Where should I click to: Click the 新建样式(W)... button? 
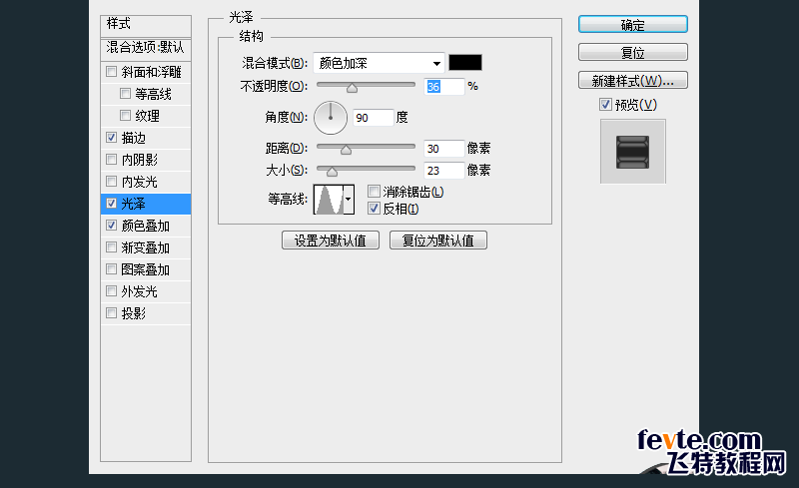[633, 81]
